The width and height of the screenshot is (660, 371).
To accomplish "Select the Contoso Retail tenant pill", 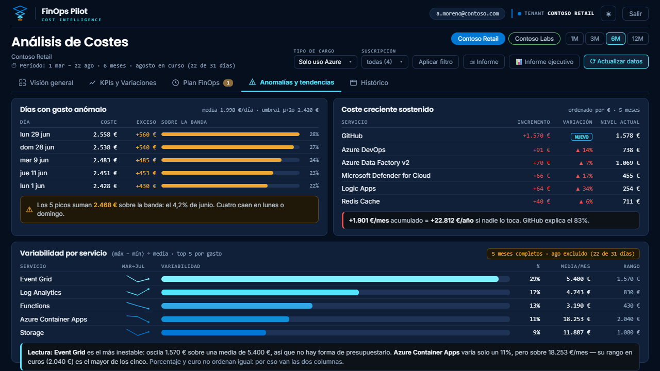I will [478, 39].
